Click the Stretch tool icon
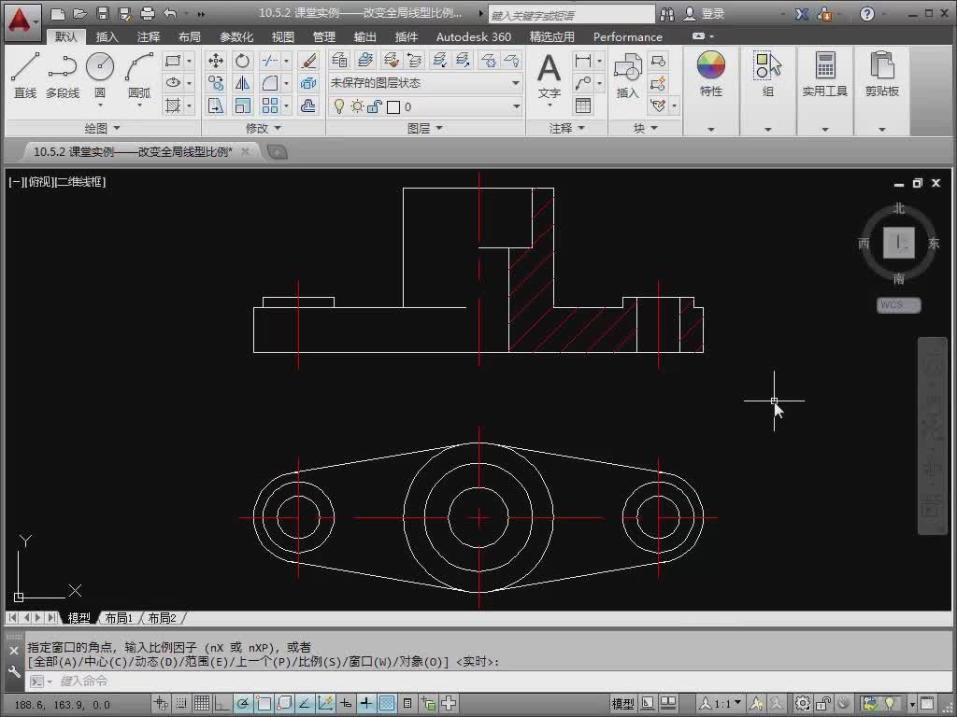 tap(216, 105)
